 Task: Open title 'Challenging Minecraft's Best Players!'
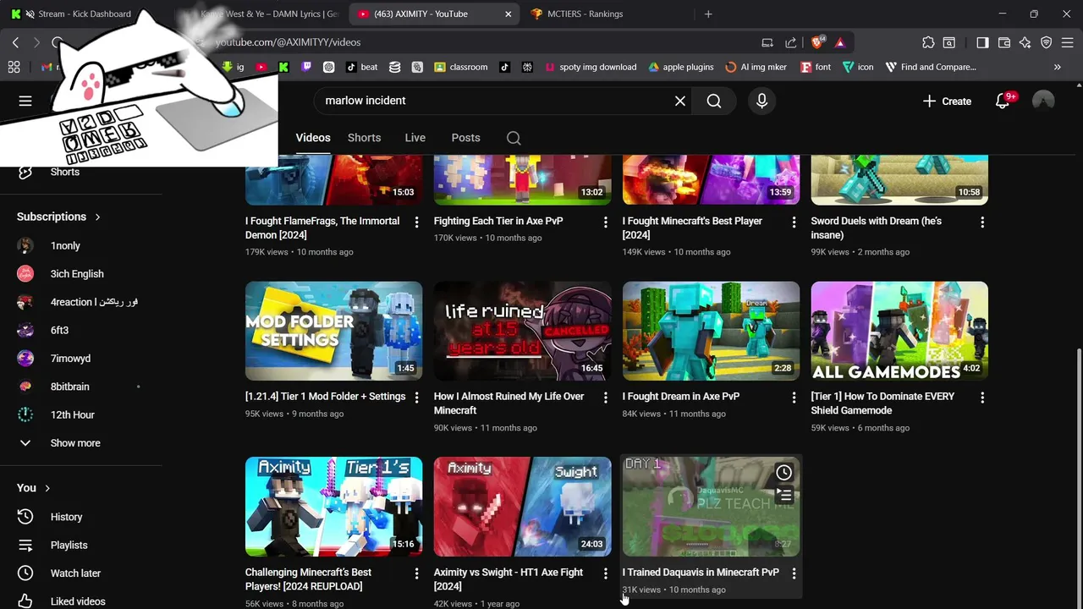pos(309,579)
